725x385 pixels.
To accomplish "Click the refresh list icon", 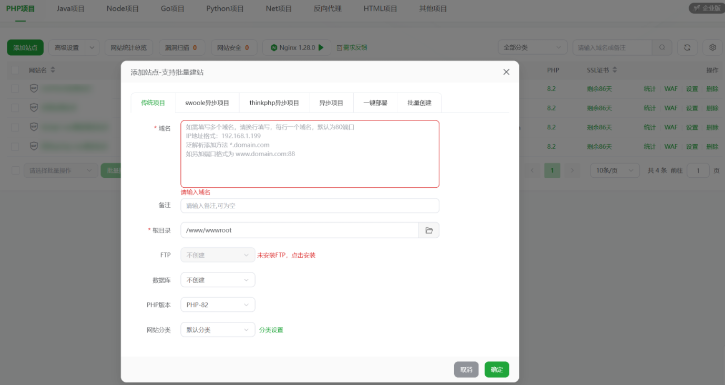I will pyautogui.click(x=687, y=47).
